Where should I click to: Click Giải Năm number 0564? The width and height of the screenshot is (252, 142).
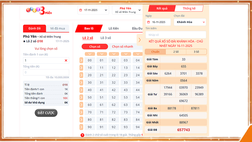(x=184, y=81)
